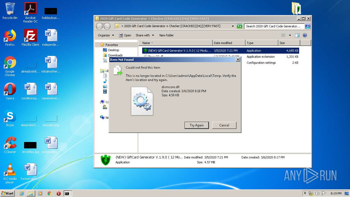The image size is (350, 197).
Task: Open CCleaner desktop shortcut
Action: (10, 145)
